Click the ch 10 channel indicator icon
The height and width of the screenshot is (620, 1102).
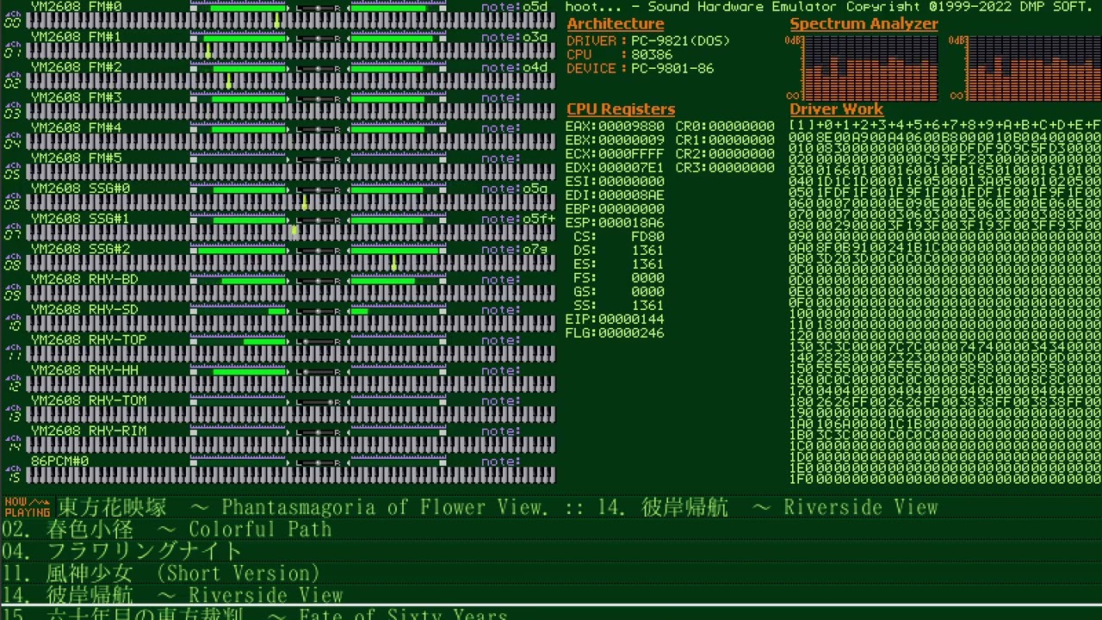pos(13,322)
